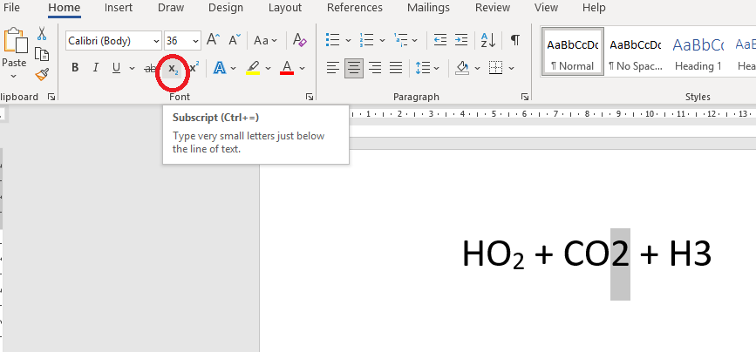Toggle subscript formatting

click(x=174, y=69)
